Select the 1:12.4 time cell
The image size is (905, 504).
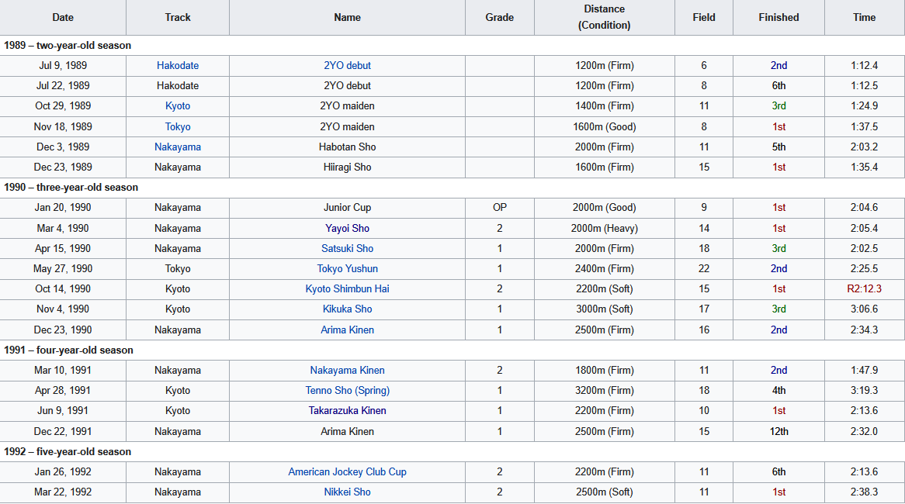[x=864, y=66]
